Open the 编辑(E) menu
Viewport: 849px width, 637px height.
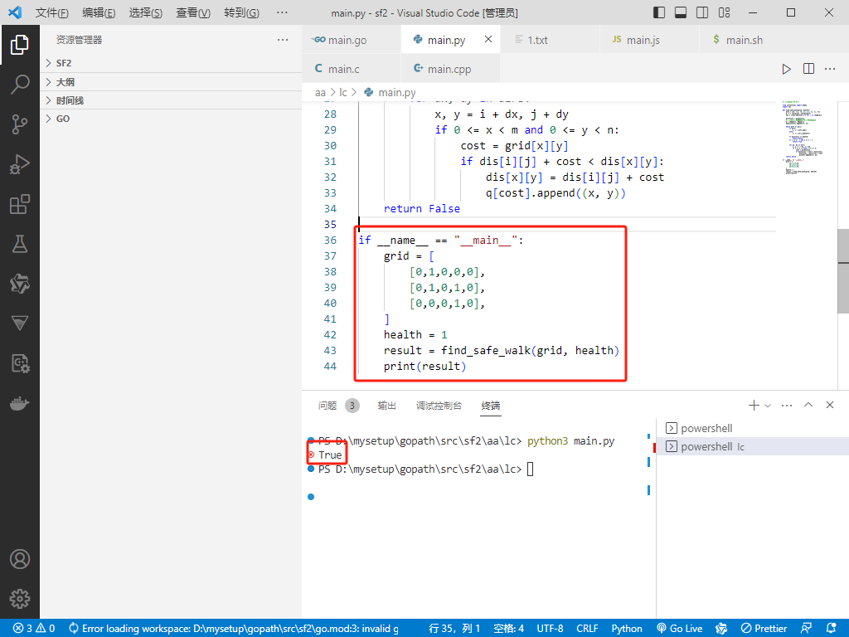[x=99, y=12]
